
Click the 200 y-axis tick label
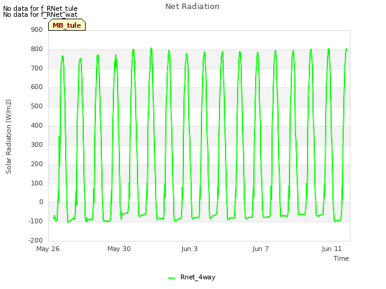(x=37, y=164)
